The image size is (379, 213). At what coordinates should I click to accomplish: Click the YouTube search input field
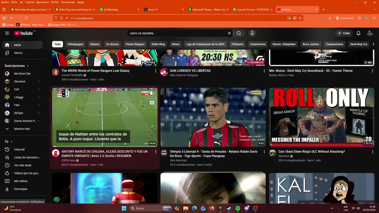(x=178, y=33)
